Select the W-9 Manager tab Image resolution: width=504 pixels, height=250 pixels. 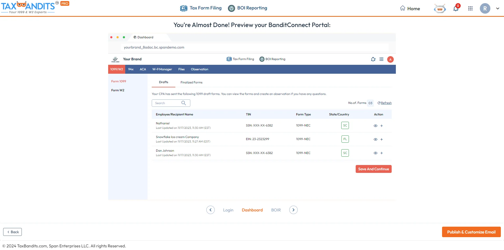coord(162,69)
